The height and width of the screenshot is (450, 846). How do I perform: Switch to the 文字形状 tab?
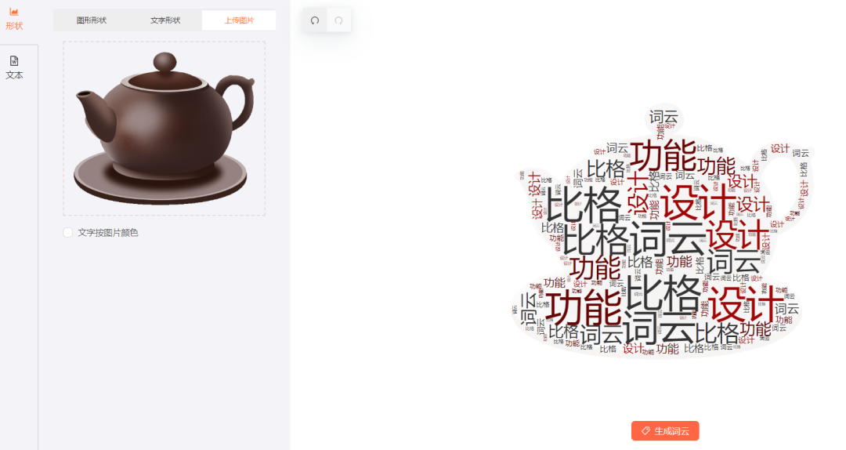point(165,20)
